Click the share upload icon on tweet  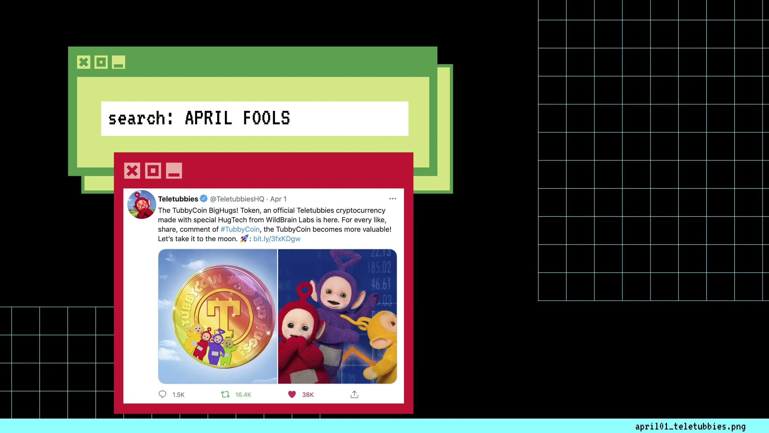click(354, 394)
